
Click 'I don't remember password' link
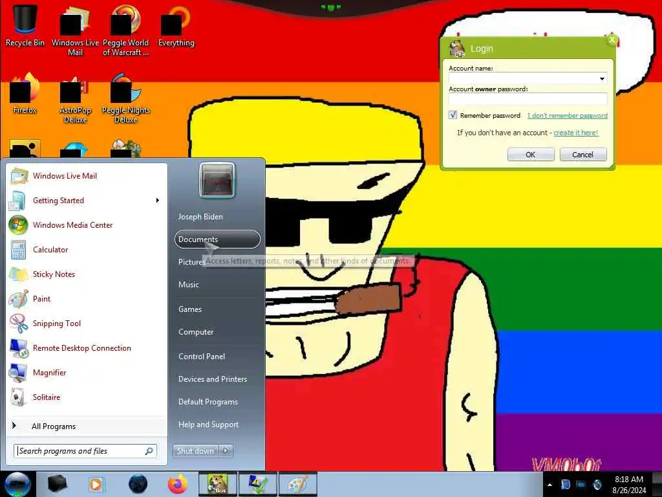coord(568,115)
